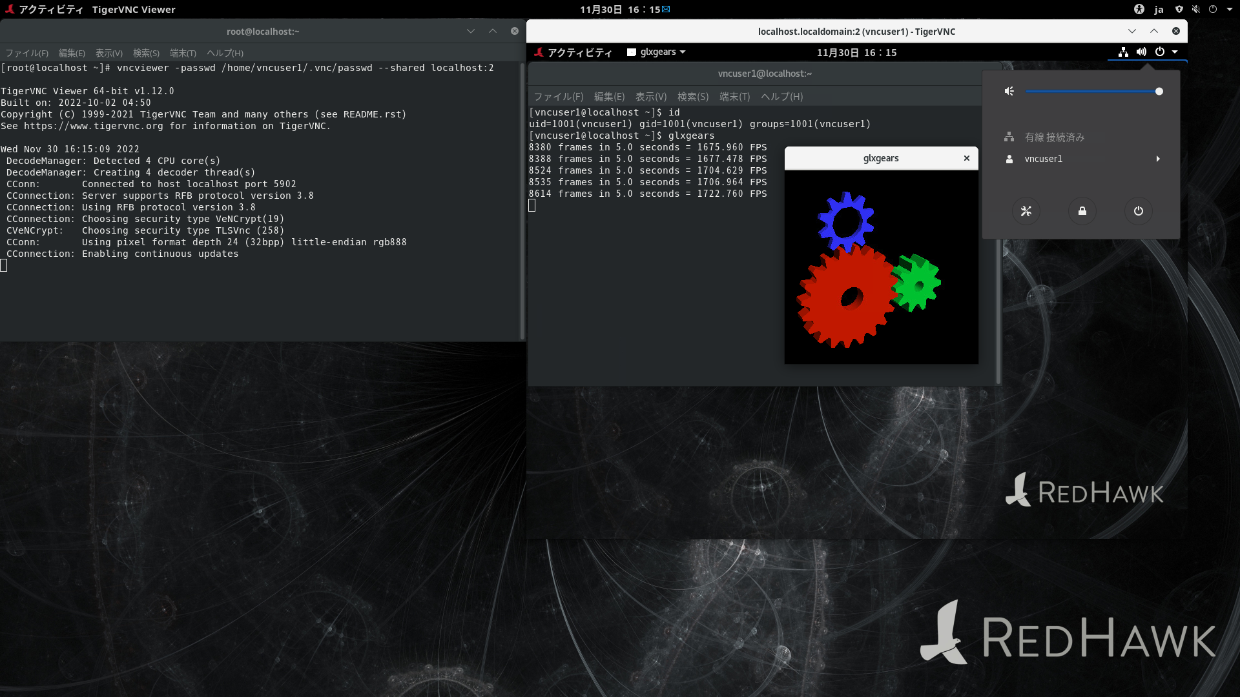This screenshot has height=697, width=1240.
Task: Minimize the TigerVNC viewer window
Action: [x=1132, y=31]
